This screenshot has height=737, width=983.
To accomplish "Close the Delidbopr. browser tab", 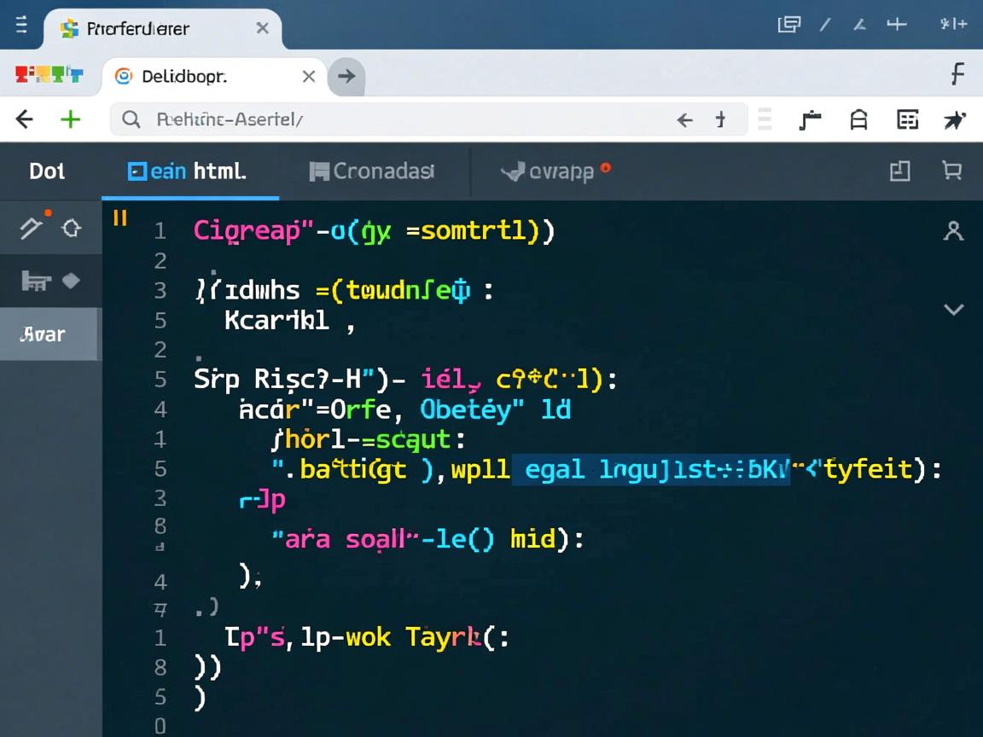I will coord(309,76).
